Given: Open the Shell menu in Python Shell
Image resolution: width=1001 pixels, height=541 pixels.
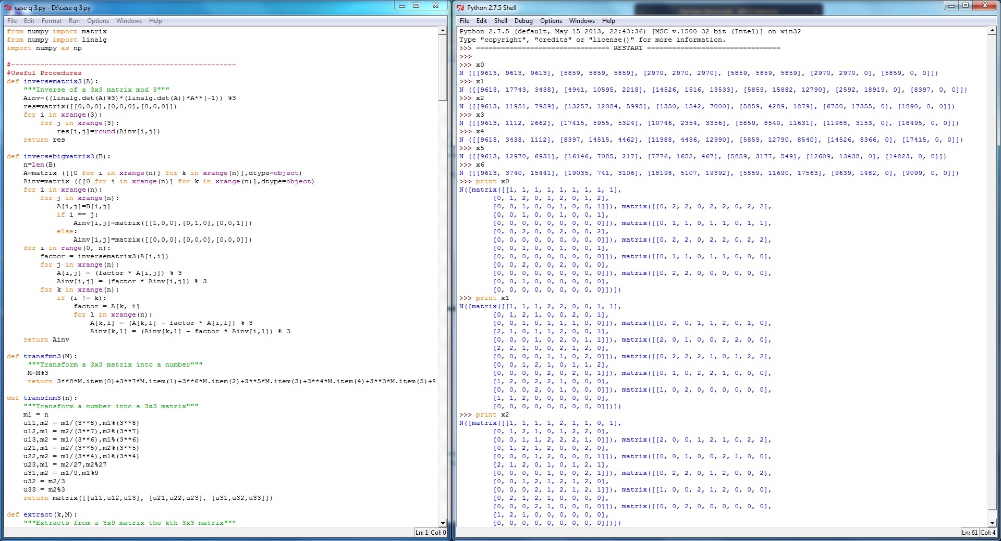Looking at the screenshot, I should pos(500,21).
